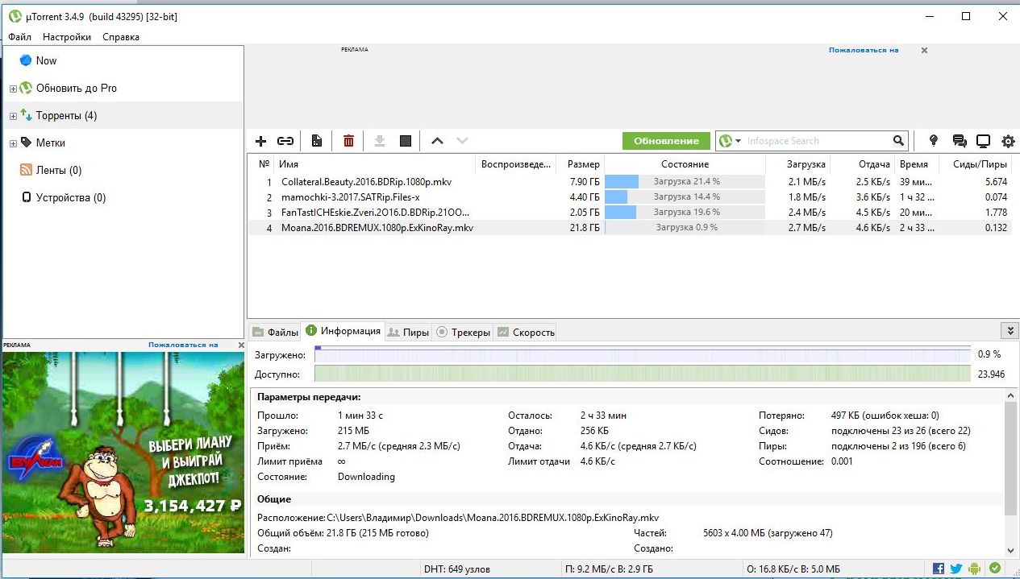This screenshot has height=579, width=1020.
Task: Click the magnifier search icon in the search box
Action: tap(899, 141)
